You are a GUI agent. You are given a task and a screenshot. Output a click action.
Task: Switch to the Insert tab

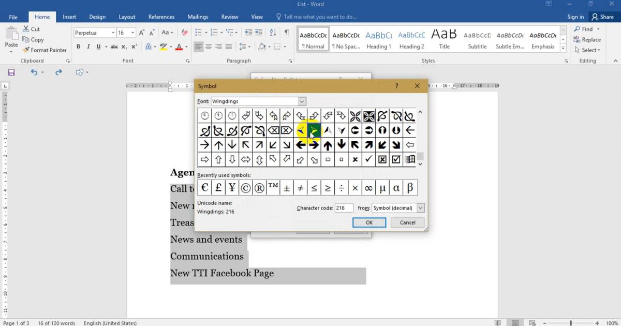pos(69,17)
